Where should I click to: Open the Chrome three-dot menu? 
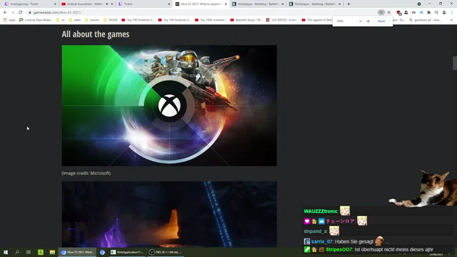pos(452,12)
